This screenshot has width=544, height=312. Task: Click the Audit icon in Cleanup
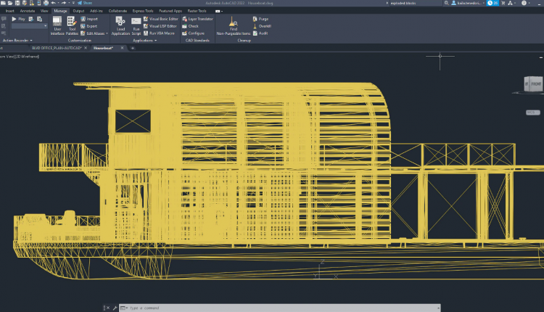pos(260,33)
